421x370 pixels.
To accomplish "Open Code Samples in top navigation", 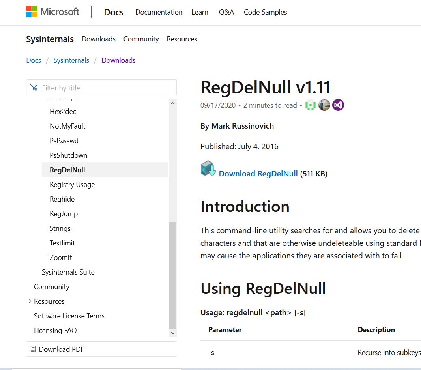I will [x=265, y=12].
